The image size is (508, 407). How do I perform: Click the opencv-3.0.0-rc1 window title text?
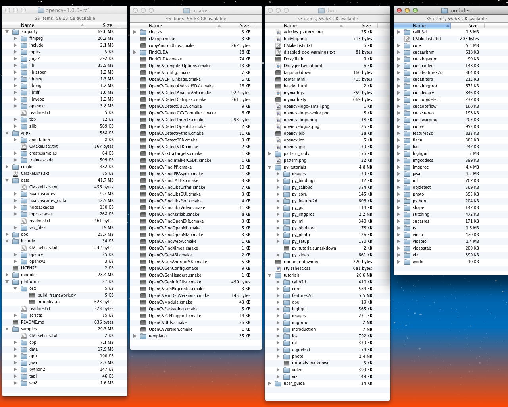[68, 10]
